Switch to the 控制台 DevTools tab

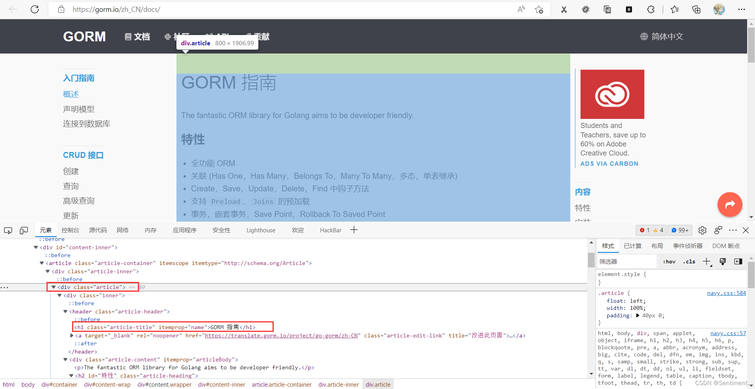coord(70,230)
